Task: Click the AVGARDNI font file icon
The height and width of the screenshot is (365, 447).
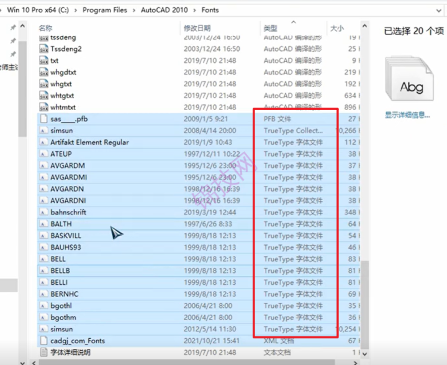Action: [43, 201]
